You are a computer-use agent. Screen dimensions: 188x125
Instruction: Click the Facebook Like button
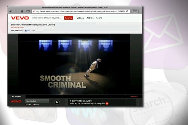(x=28, y=31)
